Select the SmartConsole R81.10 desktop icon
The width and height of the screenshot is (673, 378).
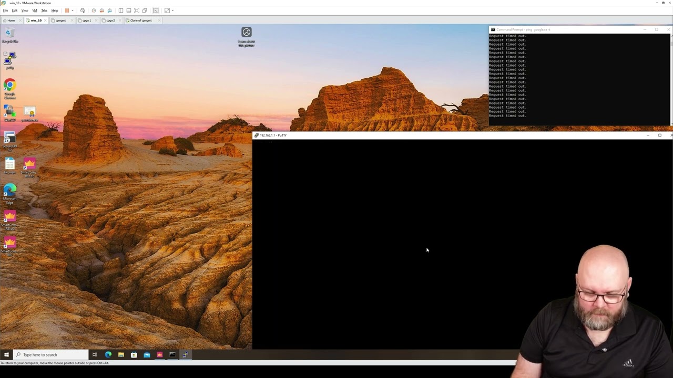tap(29, 168)
